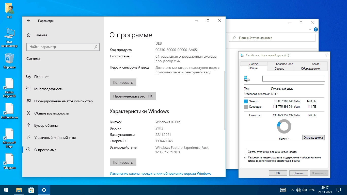The width and height of the screenshot is (347, 195).
Task: Click the Settings page vertical scrollbar
Action: click(x=225, y=100)
